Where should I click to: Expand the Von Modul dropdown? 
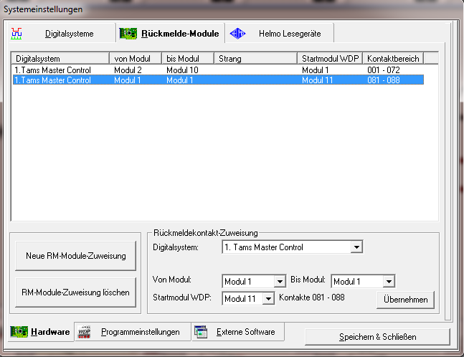click(280, 281)
